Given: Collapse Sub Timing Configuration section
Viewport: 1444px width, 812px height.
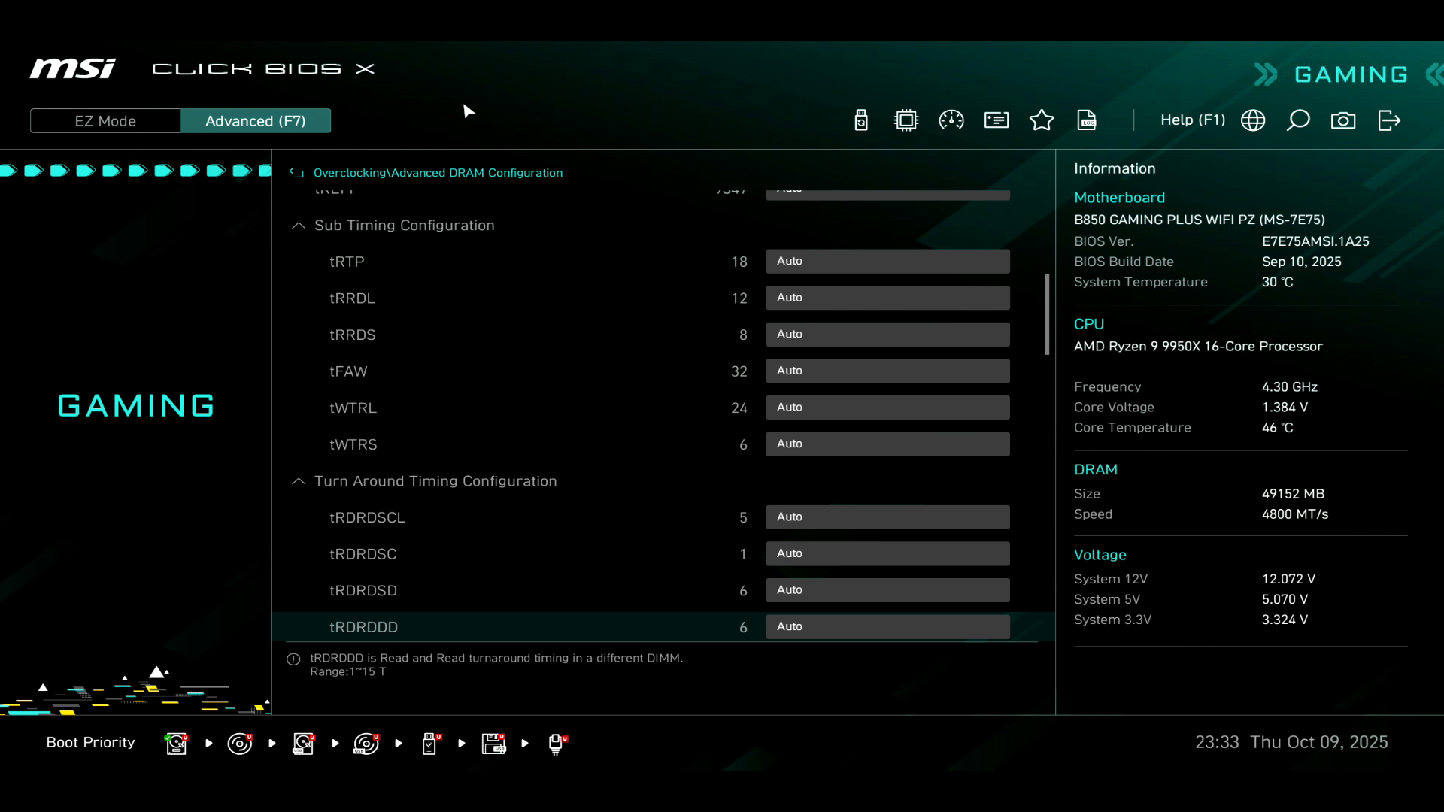Looking at the screenshot, I should (x=299, y=226).
